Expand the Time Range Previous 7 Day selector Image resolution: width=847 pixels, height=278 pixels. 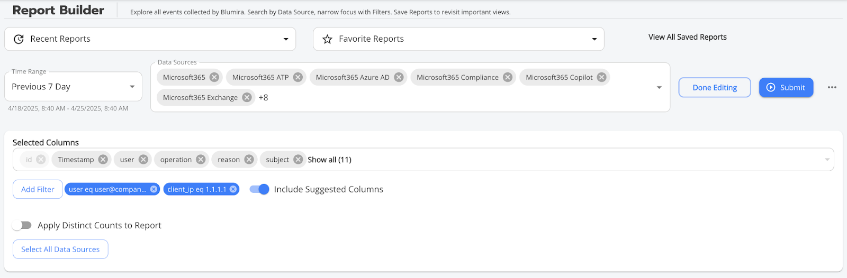coord(73,87)
